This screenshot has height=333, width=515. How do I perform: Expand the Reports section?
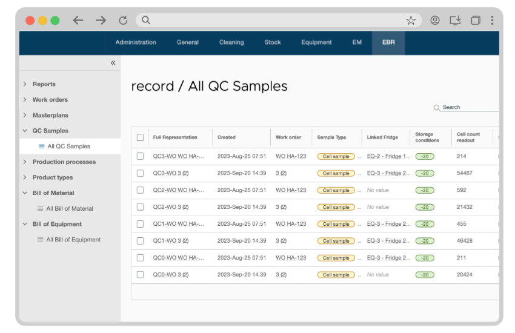25,84
